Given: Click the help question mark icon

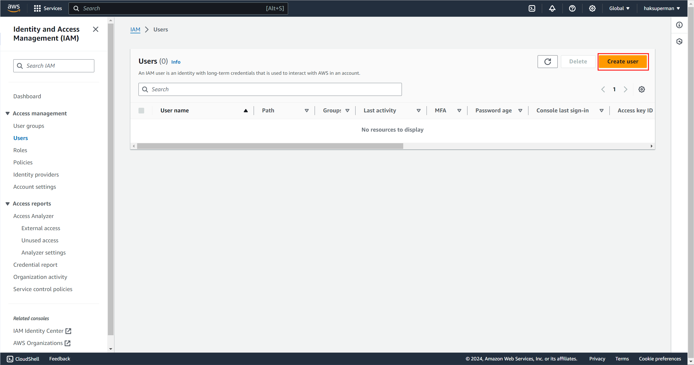Looking at the screenshot, I should [x=572, y=8].
